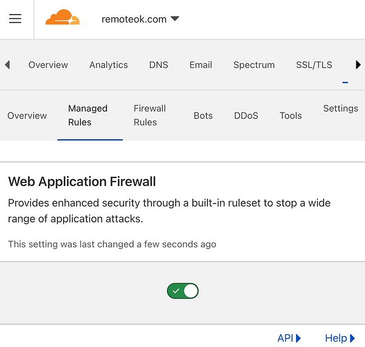
Task: Open the firewall Settings sub-tab
Action: [x=340, y=109]
